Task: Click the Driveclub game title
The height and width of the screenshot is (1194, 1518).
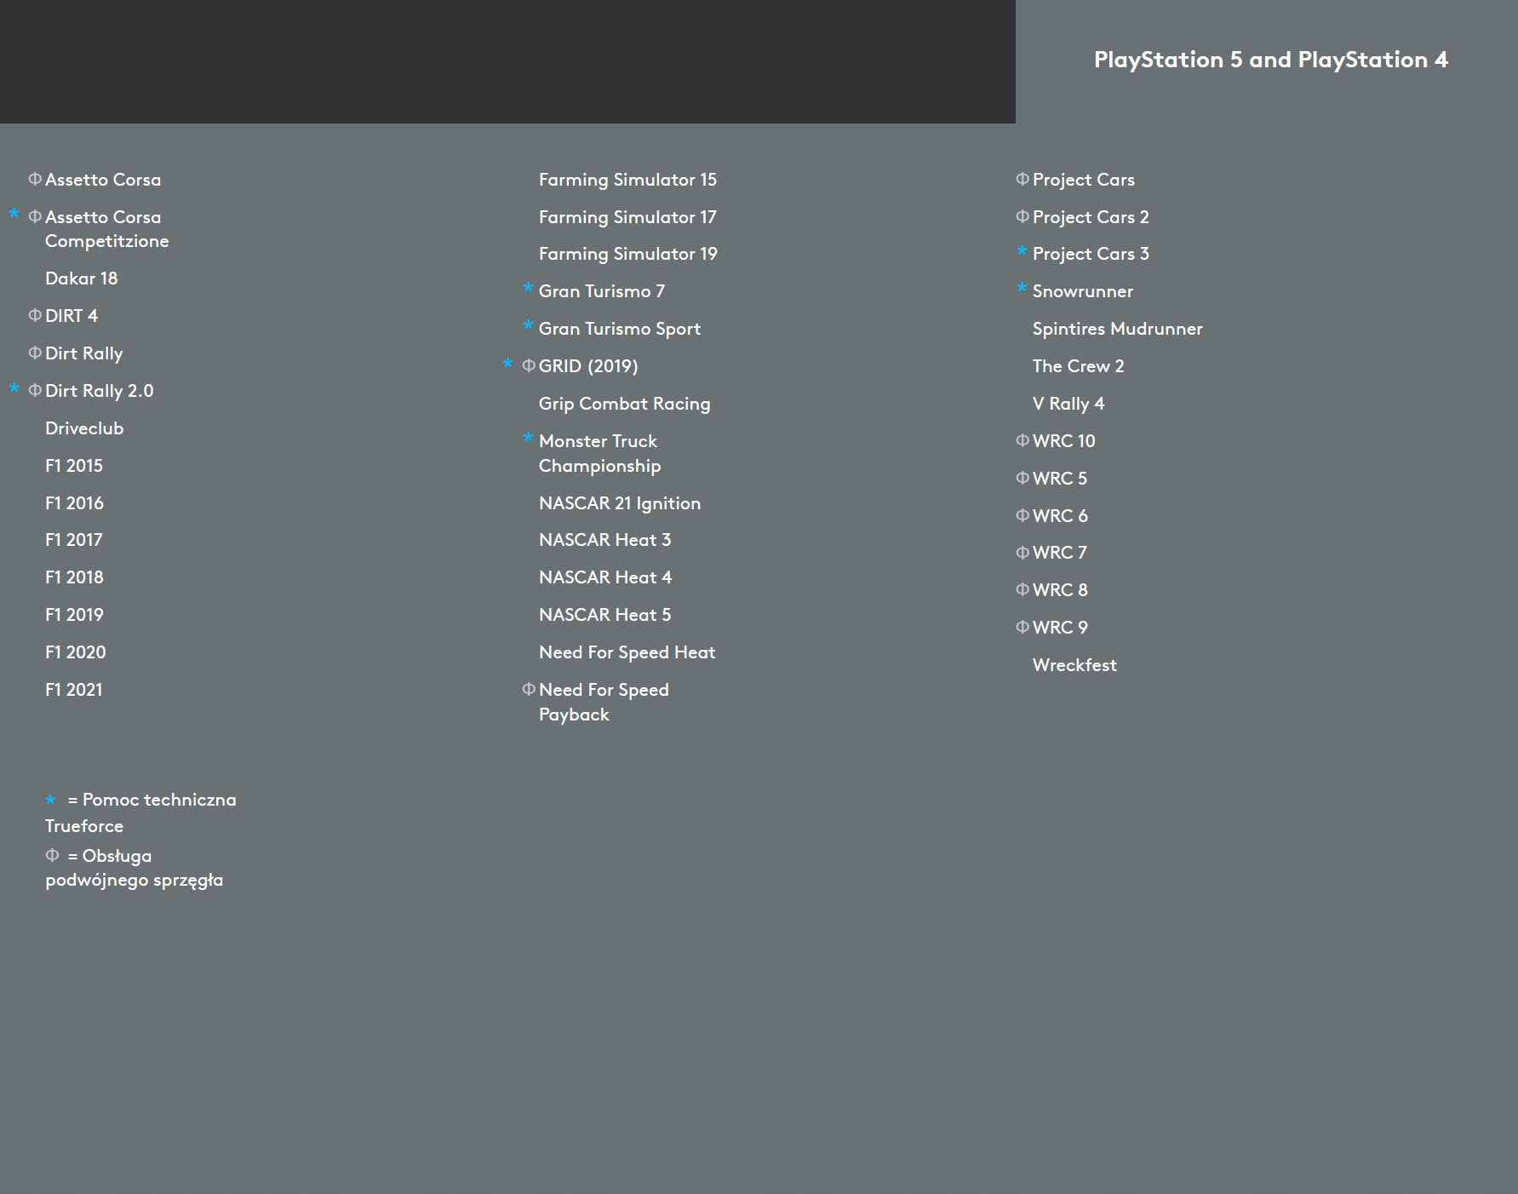Action: (84, 428)
